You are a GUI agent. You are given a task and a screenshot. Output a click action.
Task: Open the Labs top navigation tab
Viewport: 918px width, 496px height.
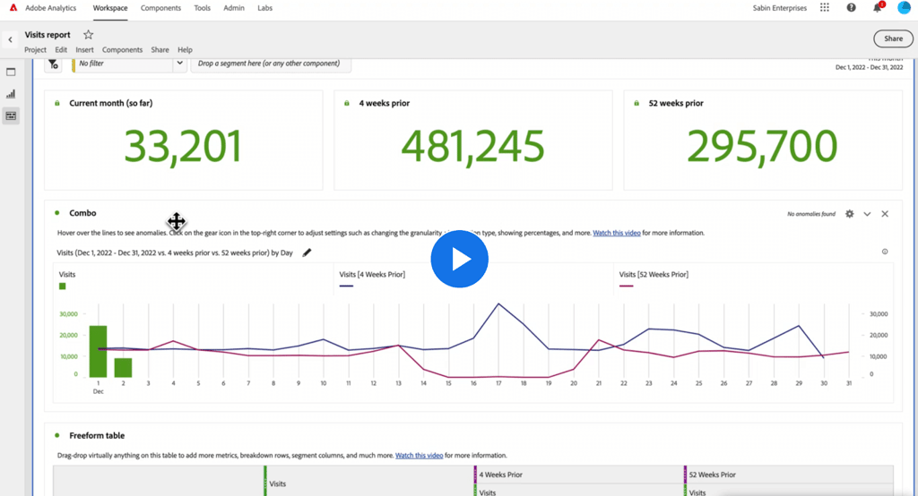click(x=264, y=8)
